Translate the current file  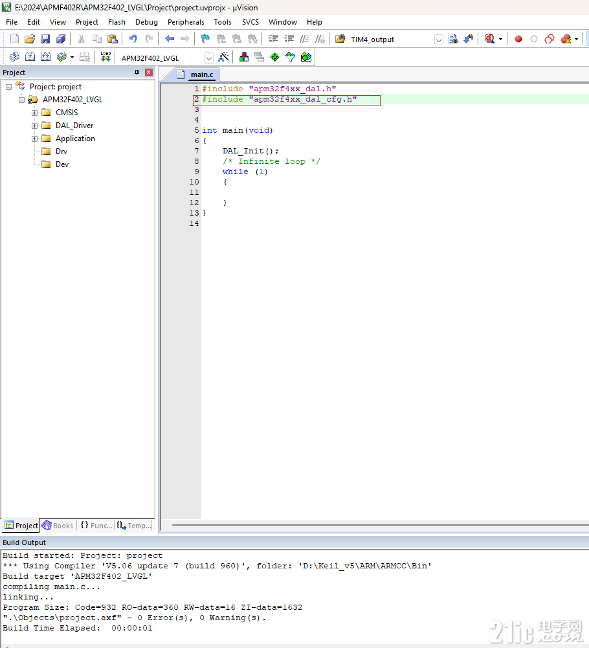[x=14, y=57]
